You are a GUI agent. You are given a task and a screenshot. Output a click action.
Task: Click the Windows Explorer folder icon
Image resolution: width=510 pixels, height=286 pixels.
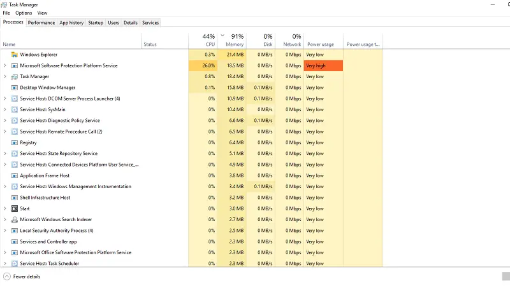point(14,55)
